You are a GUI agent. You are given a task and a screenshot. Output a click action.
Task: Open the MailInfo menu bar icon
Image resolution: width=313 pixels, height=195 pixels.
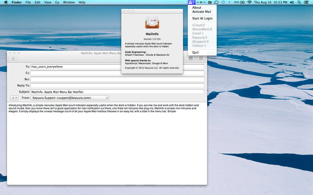coord(191,2)
